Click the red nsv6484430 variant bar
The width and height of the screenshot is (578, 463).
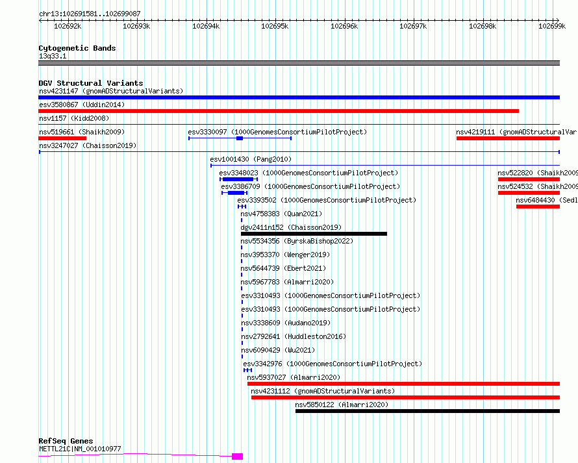(x=538, y=206)
